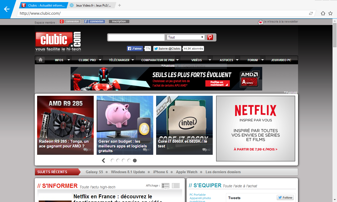Expand the CLUBIC PRO menu arrow
The width and height of the screenshot is (337, 202).
(100, 60)
